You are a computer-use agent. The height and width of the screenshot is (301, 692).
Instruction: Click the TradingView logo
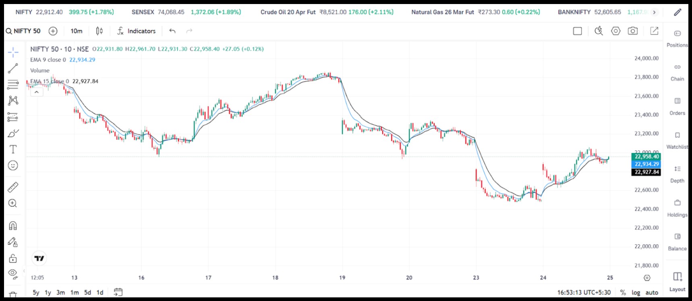39,258
